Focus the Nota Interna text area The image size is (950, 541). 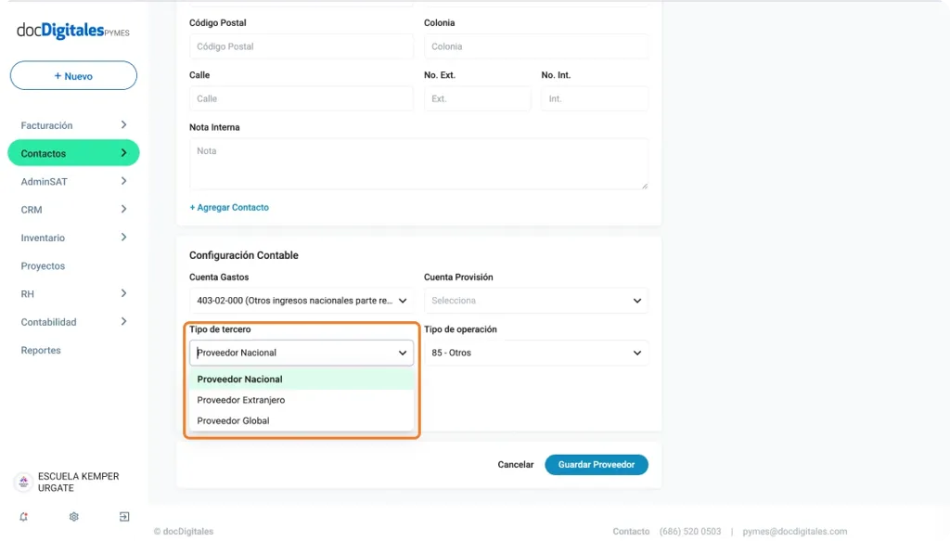[x=417, y=164]
